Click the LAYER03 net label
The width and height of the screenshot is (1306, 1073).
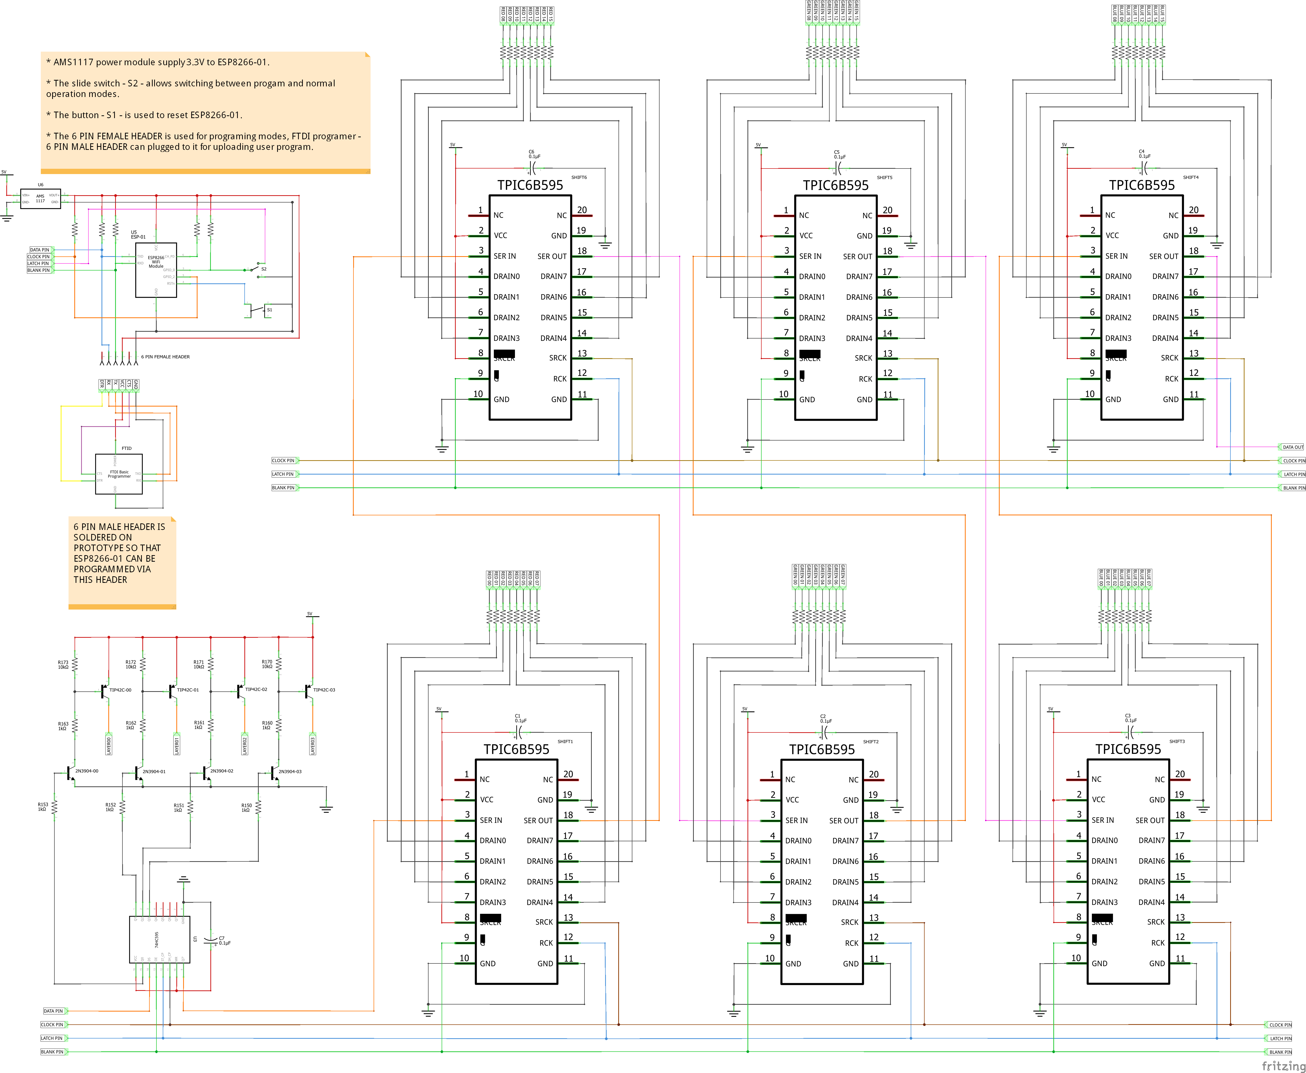[313, 744]
